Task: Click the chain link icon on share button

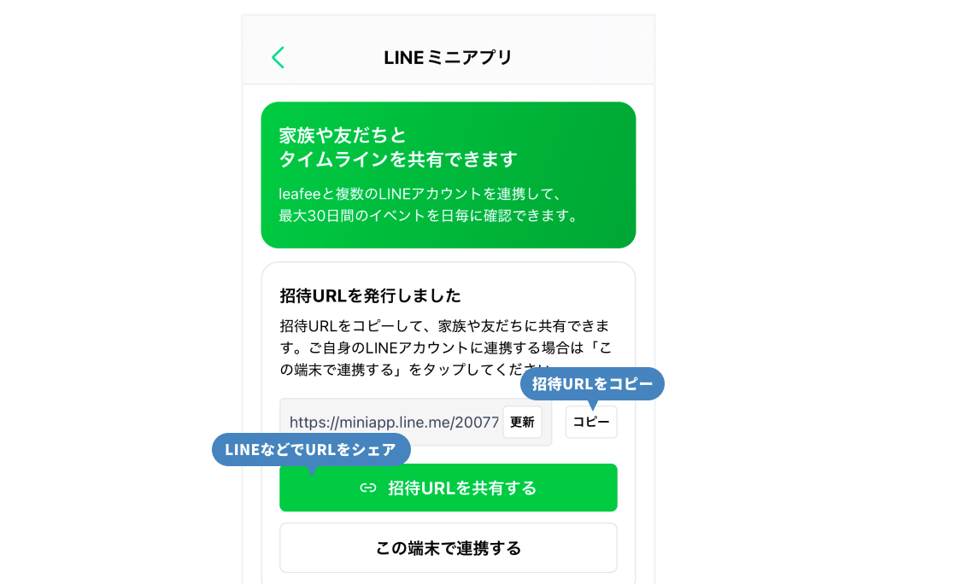Action: [367, 488]
